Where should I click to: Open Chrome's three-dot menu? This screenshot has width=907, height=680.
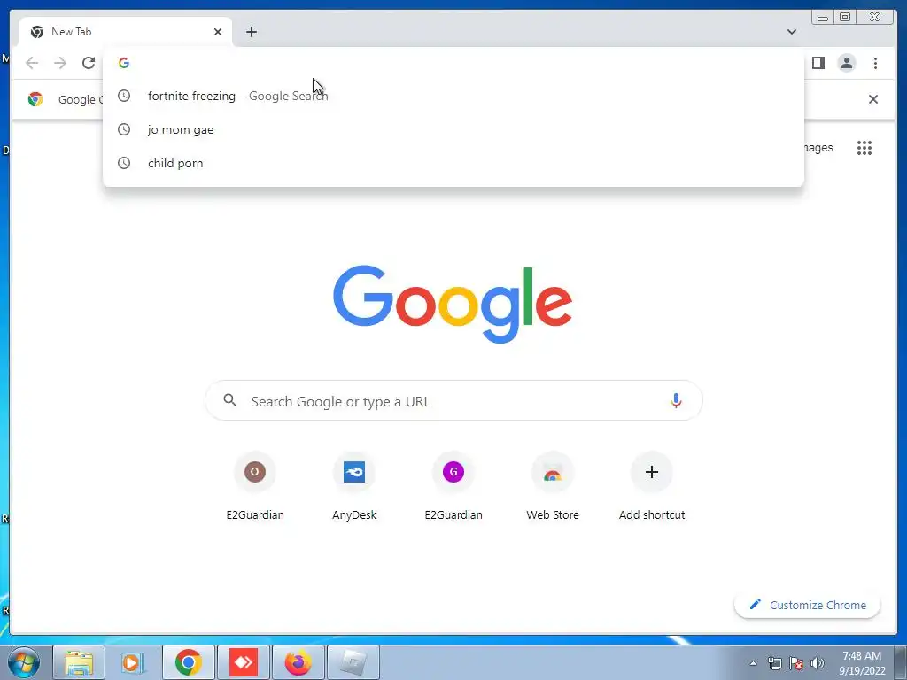click(x=875, y=63)
